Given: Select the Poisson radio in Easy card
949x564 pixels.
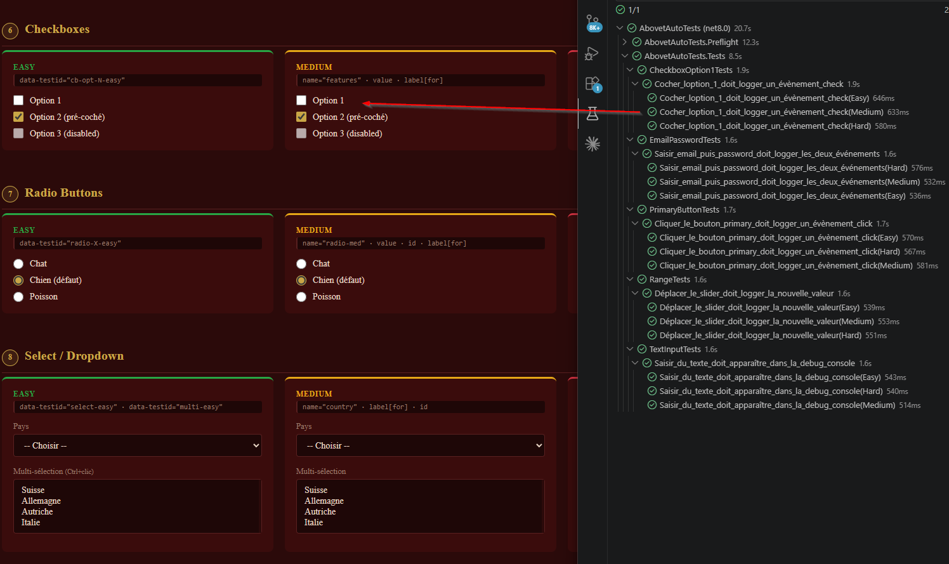Looking at the screenshot, I should click(18, 297).
